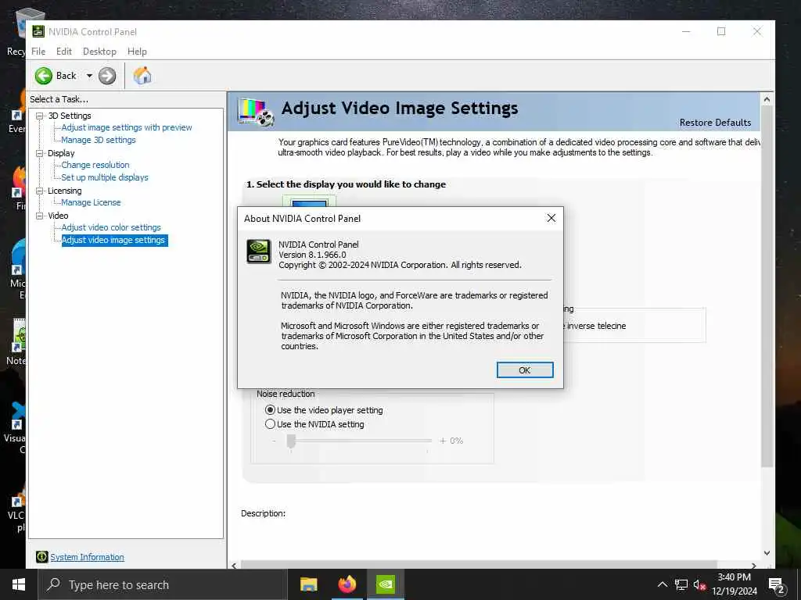Click the network tray icon

681,584
